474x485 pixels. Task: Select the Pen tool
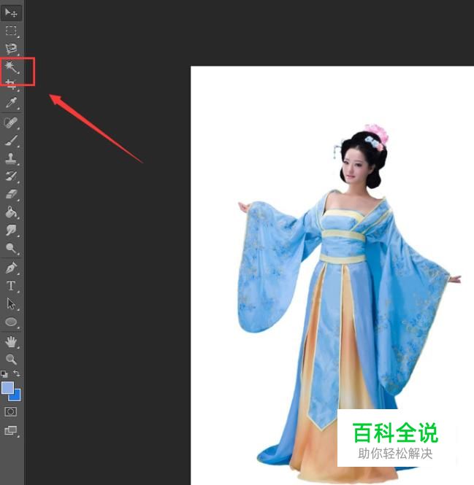click(11, 268)
